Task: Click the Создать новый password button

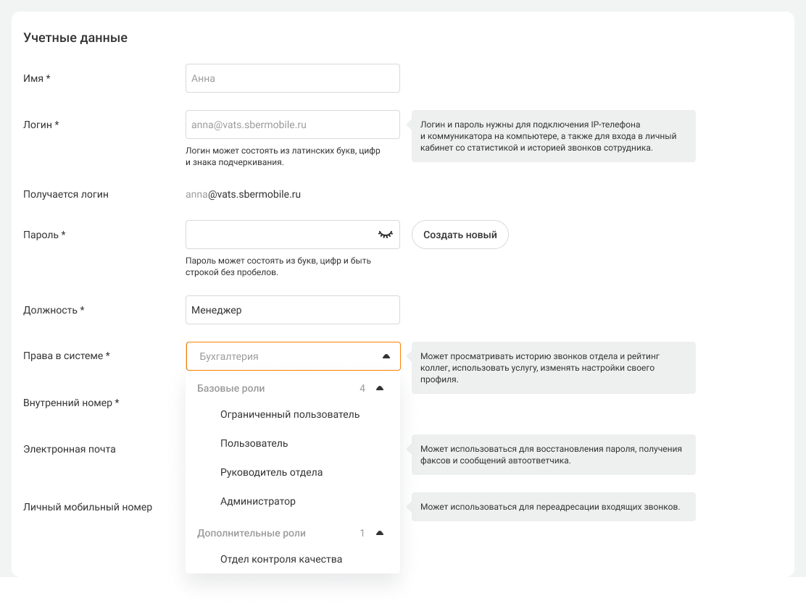Action: (x=460, y=235)
